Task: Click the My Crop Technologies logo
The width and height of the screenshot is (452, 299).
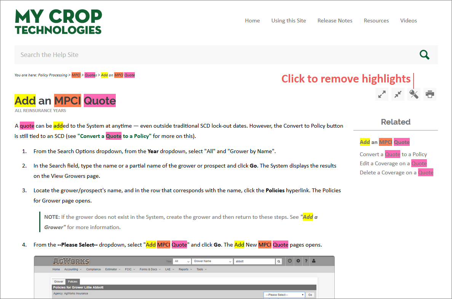Action: [x=58, y=22]
